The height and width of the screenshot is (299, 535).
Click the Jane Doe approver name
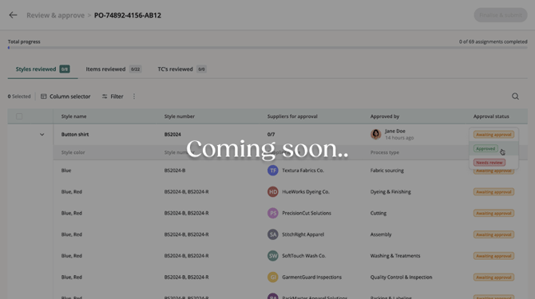(x=395, y=131)
